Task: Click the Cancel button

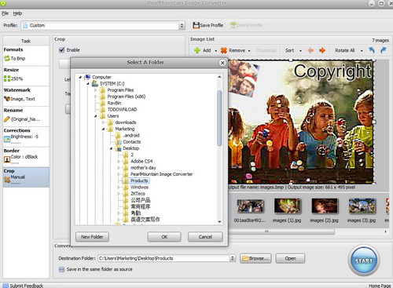Action: (205, 237)
